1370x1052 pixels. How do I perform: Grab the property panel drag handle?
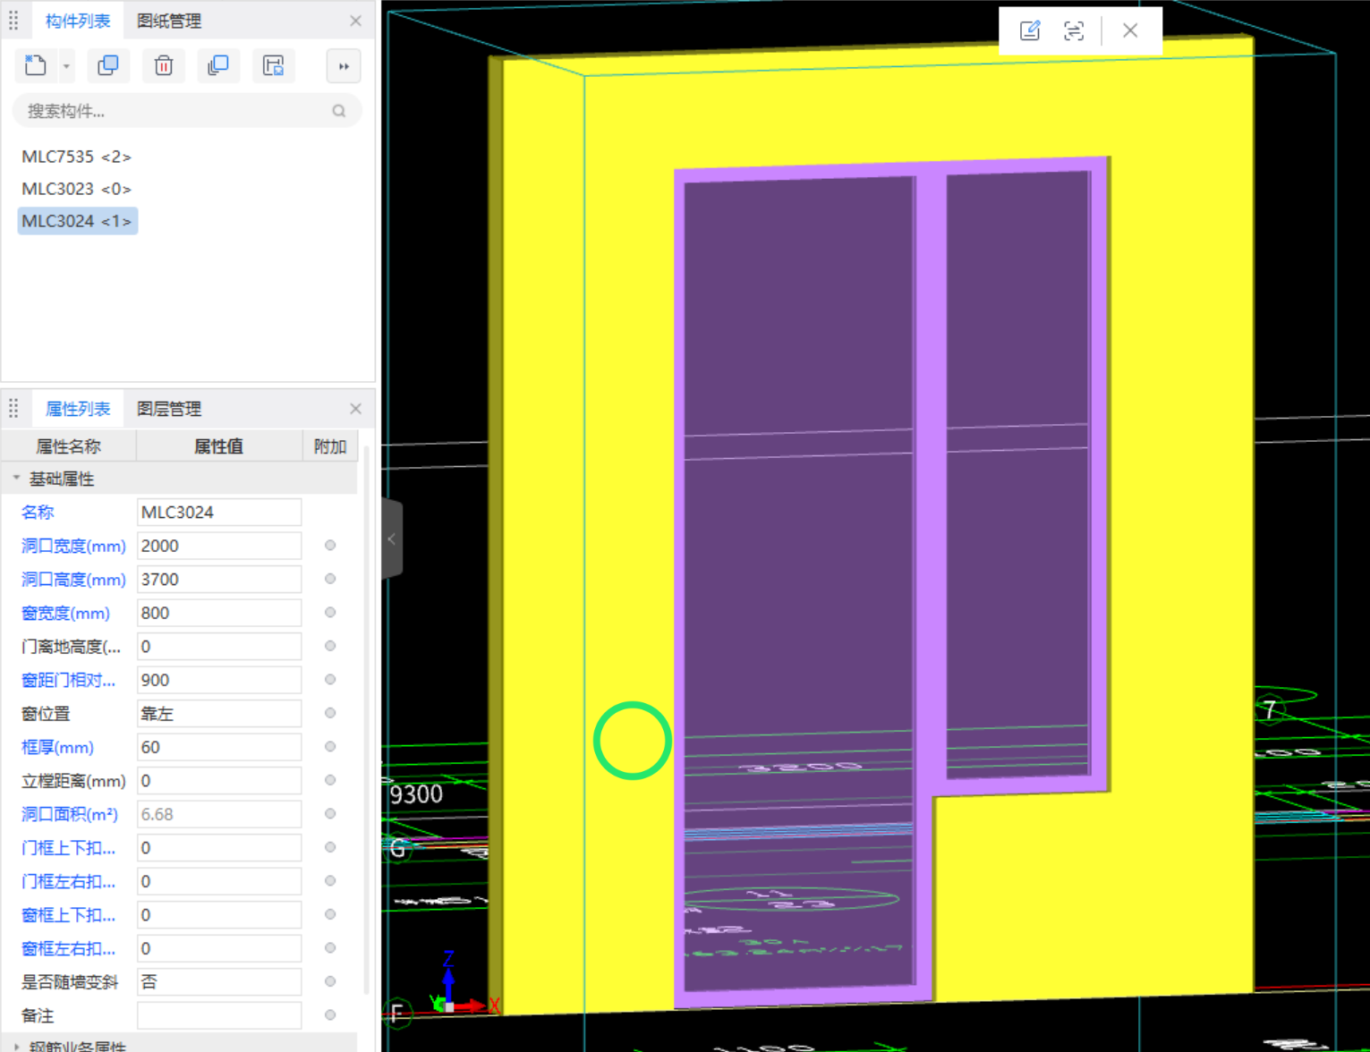tap(13, 409)
